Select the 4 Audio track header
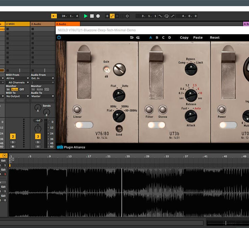 [x=68, y=24]
